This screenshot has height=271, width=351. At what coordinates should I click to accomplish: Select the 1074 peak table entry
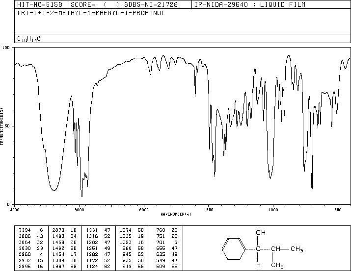[x=132, y=230]
